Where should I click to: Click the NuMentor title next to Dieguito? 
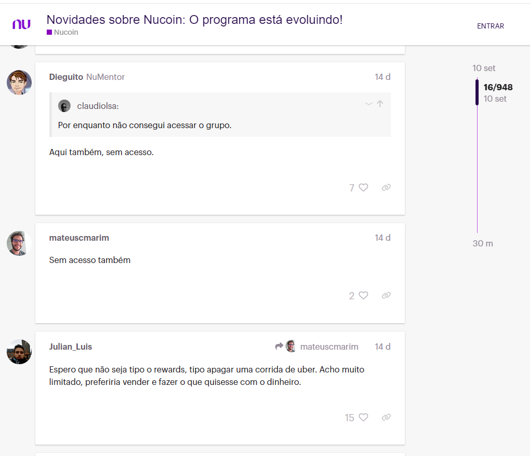coord(105,77)
